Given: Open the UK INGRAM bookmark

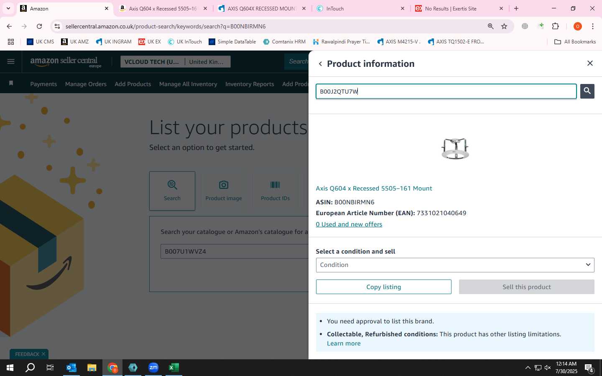Looking at the screenshot, I should tap(114, 42).
